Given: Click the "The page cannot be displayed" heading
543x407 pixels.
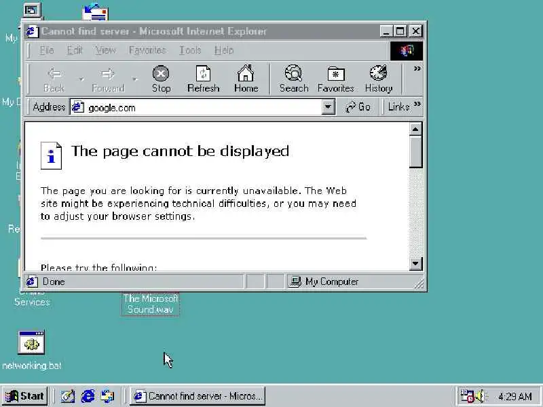Looking at the screenshot, I should (180, 151).
